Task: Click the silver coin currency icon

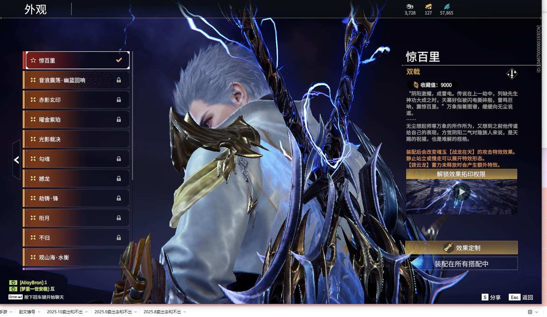Action: click(x=410, y=6)
